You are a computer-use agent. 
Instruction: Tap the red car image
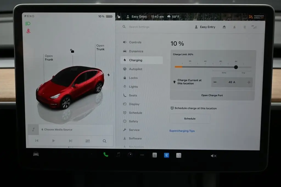(70, 87)
